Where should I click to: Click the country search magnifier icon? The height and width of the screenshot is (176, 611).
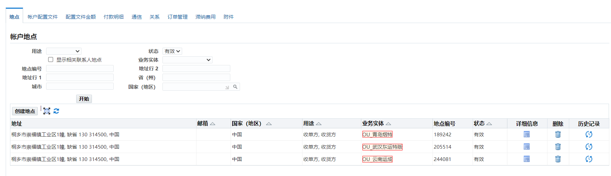(235, 87)
